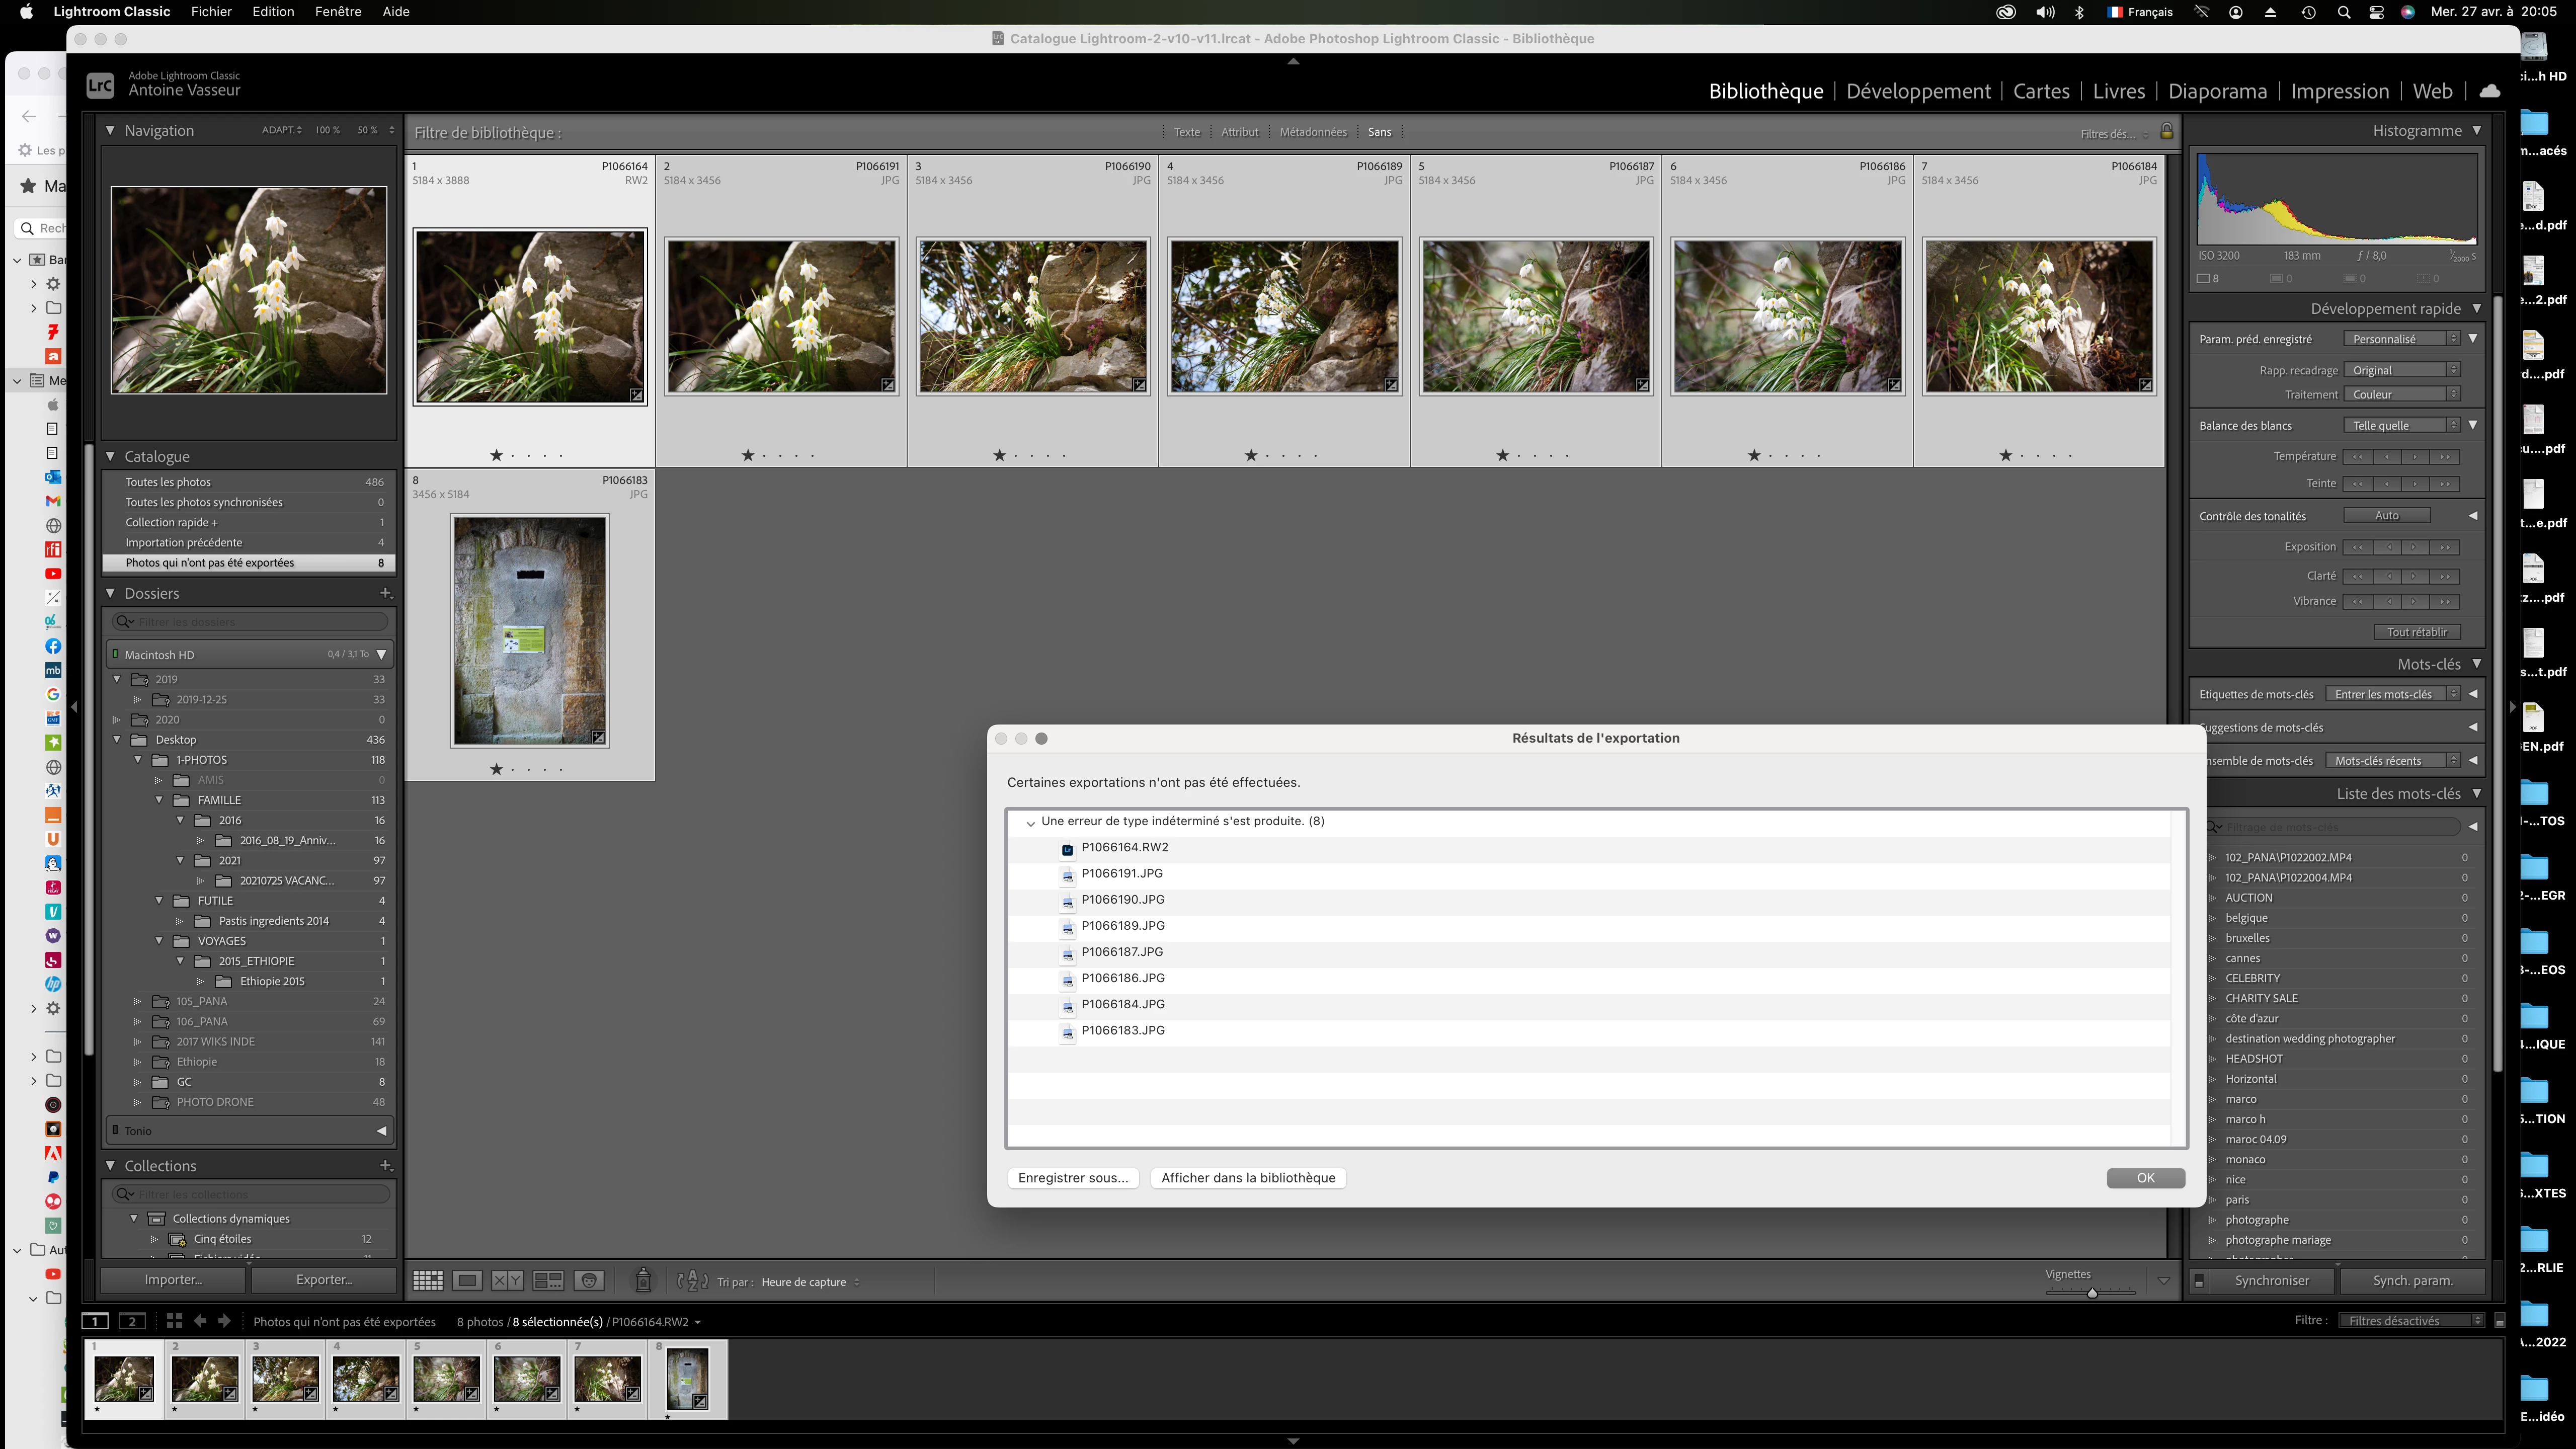
Task: Click the Filtrer les dossiers search field
Action: (x=250, y=622)
